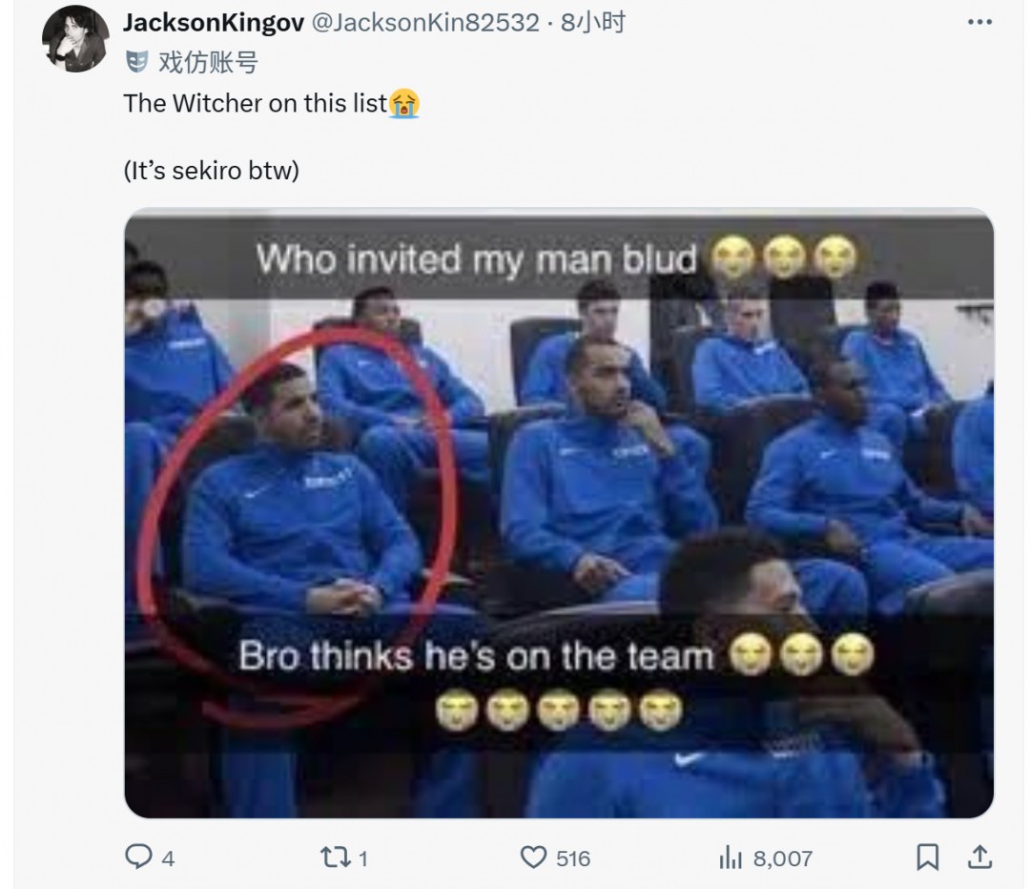Viewport: 1030px width, 889px height.
Task: Open the view analytics bar chart icon
Action: tap(731, 858)
